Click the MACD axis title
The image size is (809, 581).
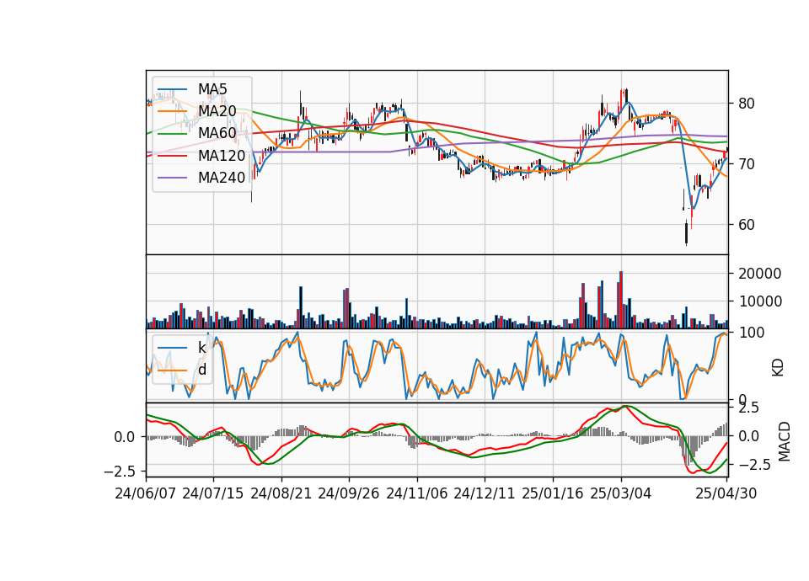point(785,442)
